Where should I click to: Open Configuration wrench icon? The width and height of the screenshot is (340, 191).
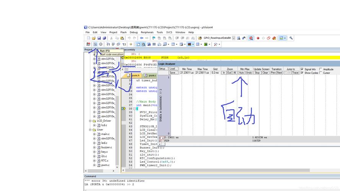tap(291, 38)
